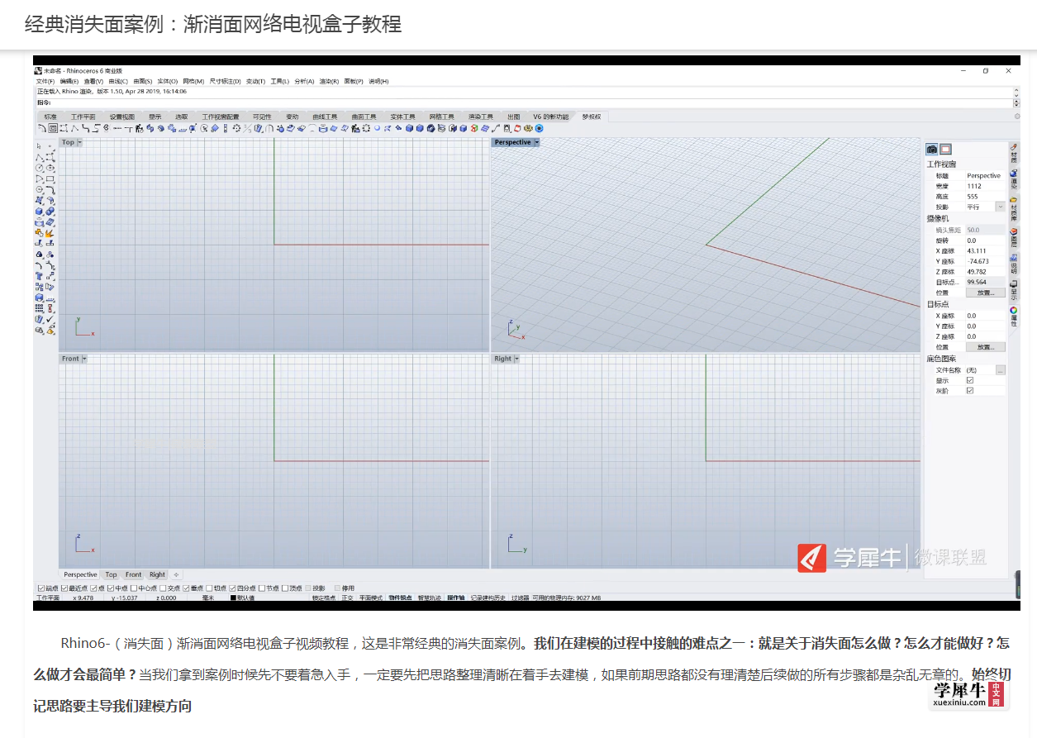This screenshot has width=1037, height=738.
Task: Click the blue sphere icon in the toolbar
Action: (x=378, y=127)
